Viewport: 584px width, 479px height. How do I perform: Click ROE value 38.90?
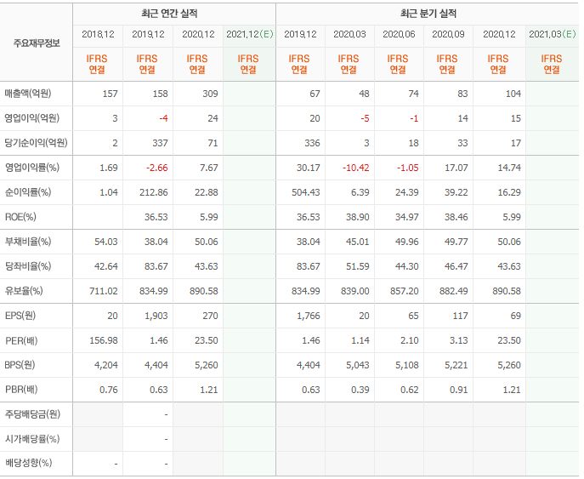(x=358, y=217)
